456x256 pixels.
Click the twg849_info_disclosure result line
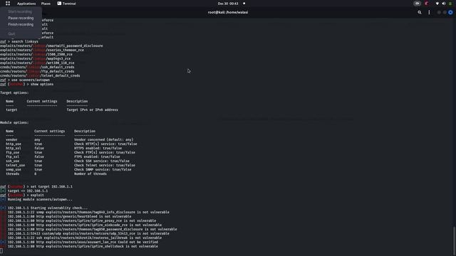tap(85, 212)
